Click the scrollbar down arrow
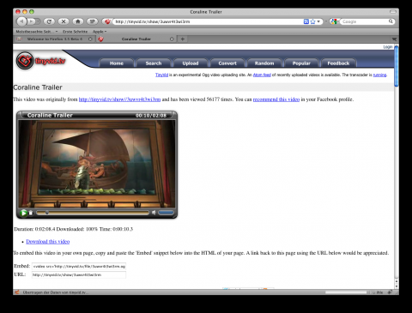Viewport: 412px width, 313px height. point(397,286)
